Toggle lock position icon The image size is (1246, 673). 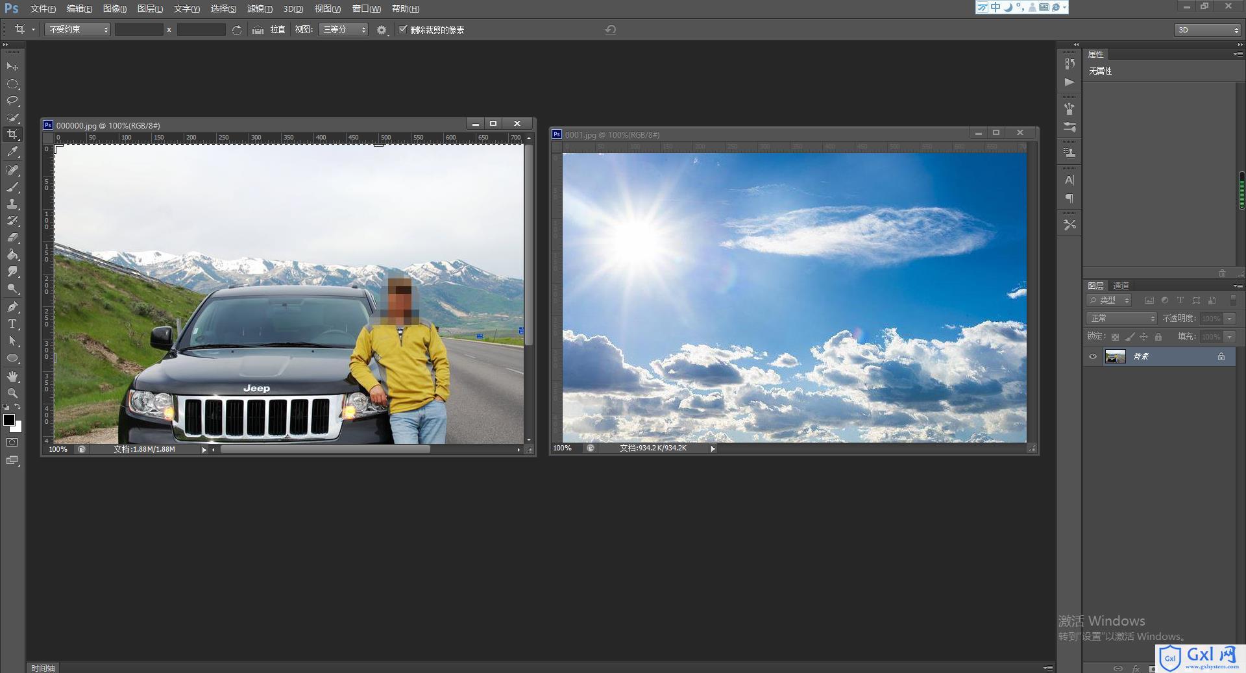(x=1144, y=337)
